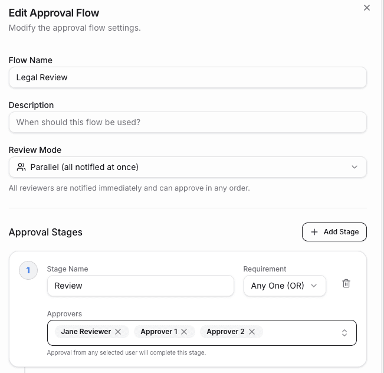Select the Jane Reviewer chip label

(x=86, y=332)
